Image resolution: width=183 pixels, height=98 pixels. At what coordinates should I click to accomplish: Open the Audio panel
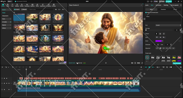(x=8, y=5)
